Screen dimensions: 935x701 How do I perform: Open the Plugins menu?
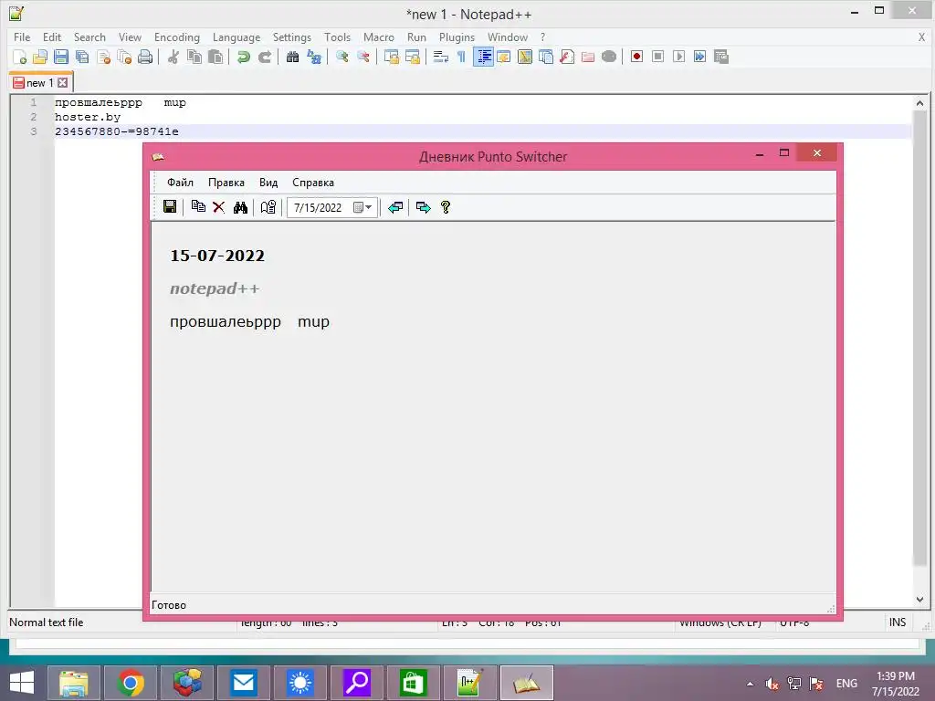(x=457, y=37)
